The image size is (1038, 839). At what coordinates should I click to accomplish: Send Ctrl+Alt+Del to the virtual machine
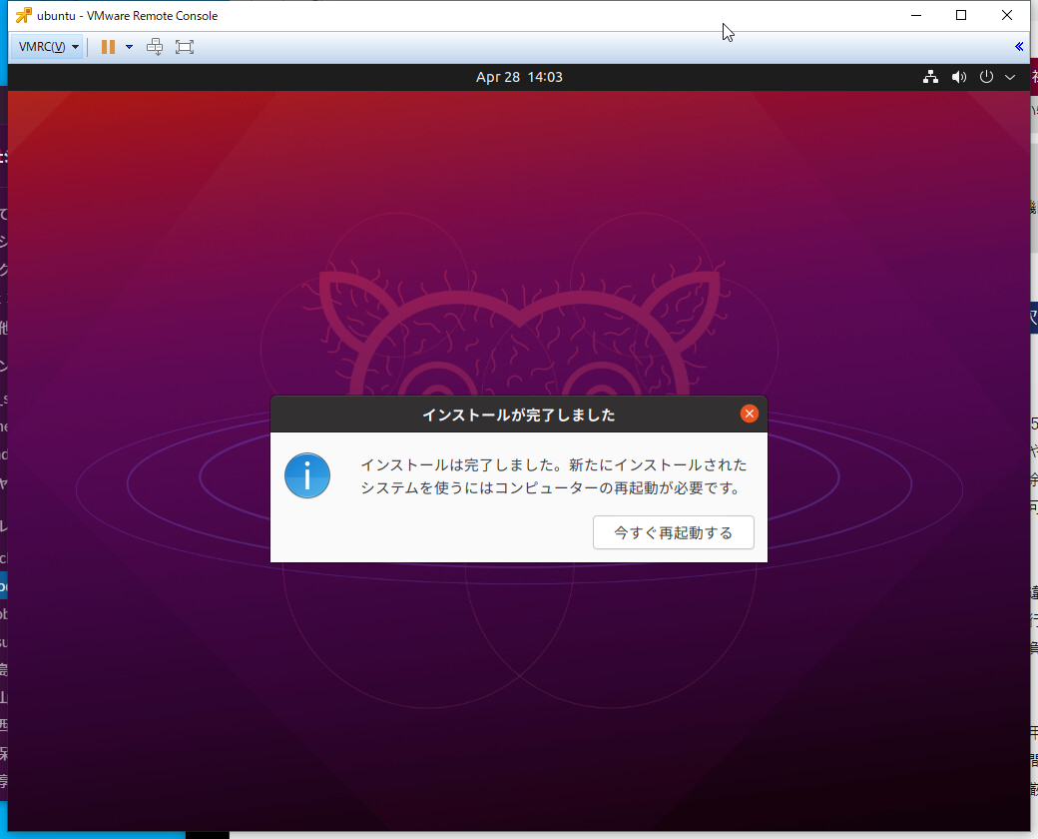(x=155, y=46)
